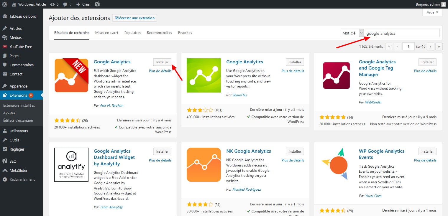The image size is (448, 216).
Task: Open Plus de détails for NK Google Analytics
Action: click(x=293, y=160)
